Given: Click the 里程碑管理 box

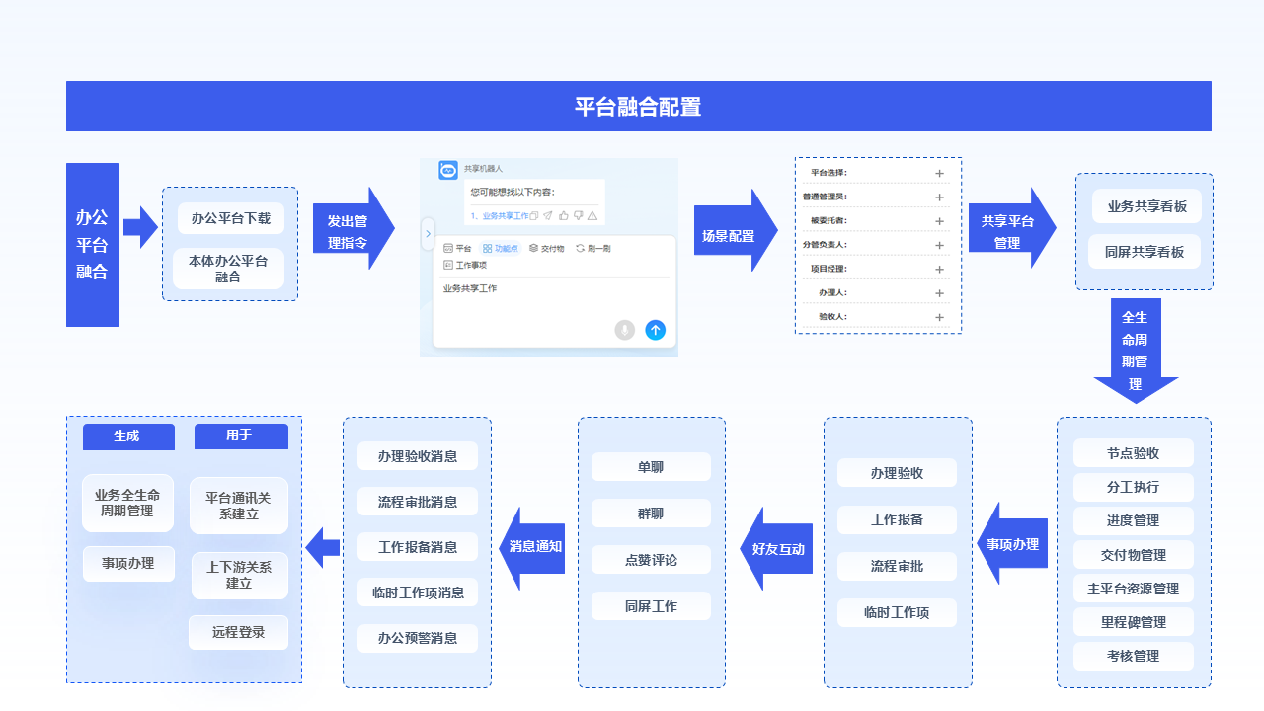Looking at the screenshot, I should [x=1134, y=622].
